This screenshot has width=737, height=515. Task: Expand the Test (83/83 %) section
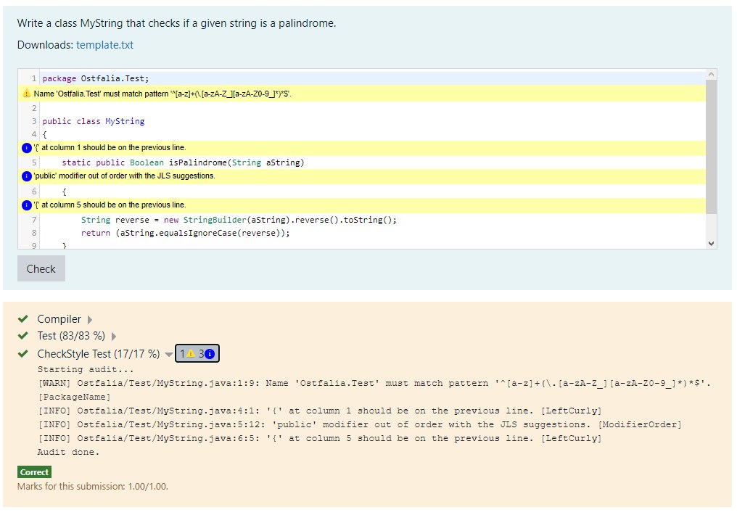point(113,336)
